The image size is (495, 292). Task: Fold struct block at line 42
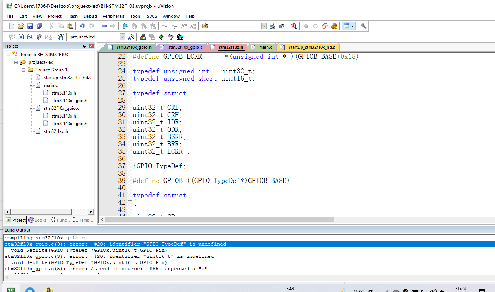[130, 202]
